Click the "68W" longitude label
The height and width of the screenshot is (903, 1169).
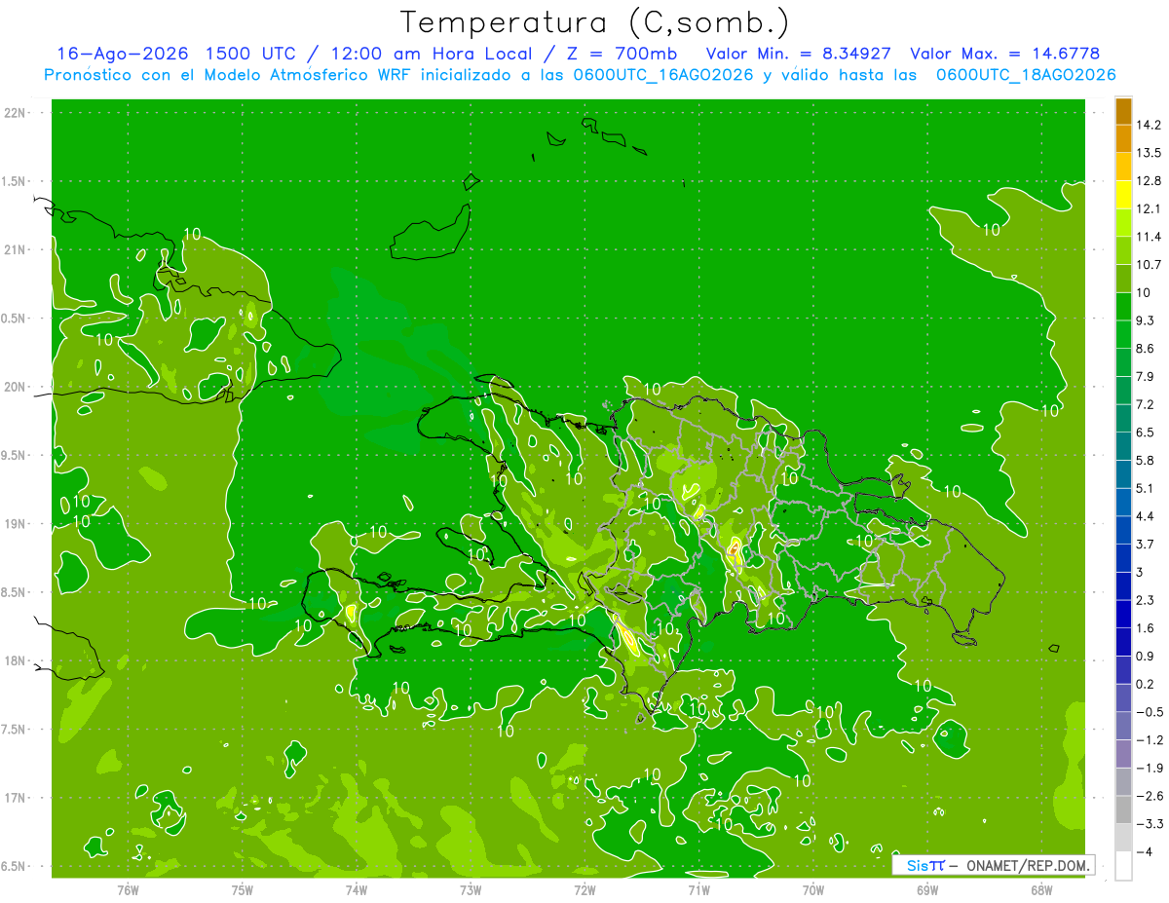[1041, 888]
